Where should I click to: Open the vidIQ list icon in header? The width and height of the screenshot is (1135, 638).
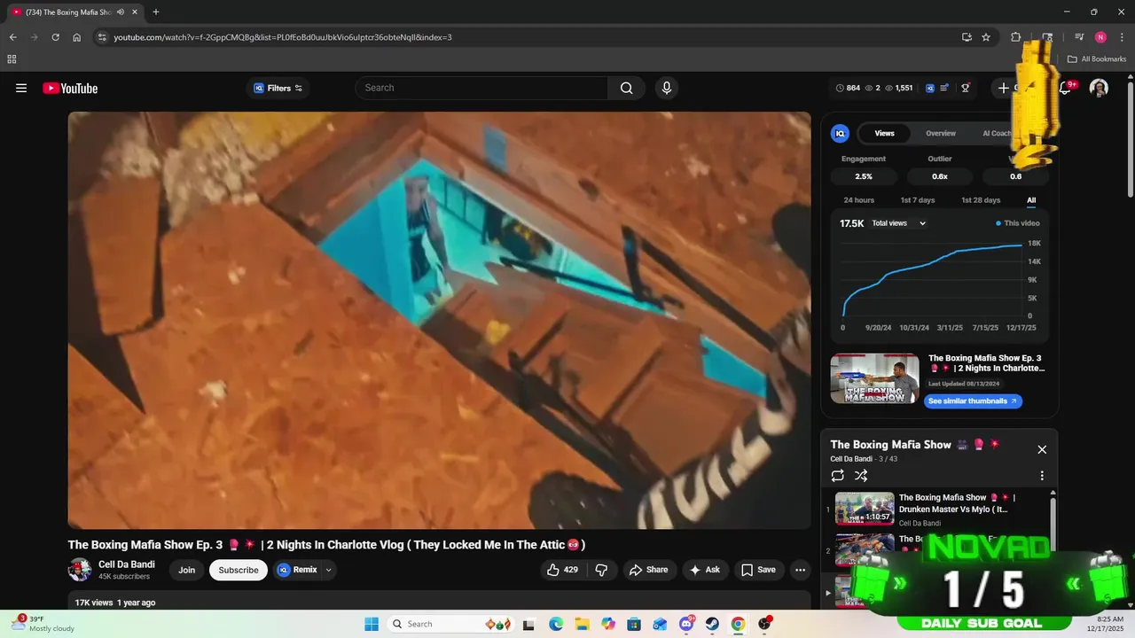(944, 88)
